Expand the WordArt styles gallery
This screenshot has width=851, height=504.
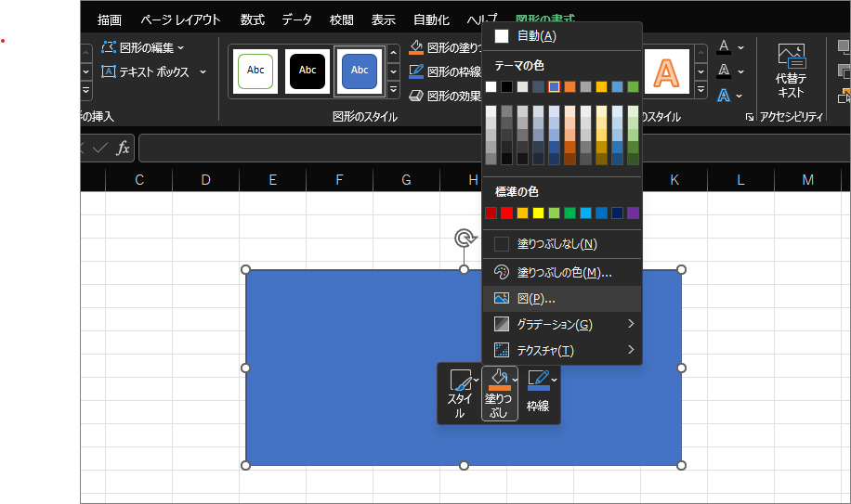tap(700, 89)
